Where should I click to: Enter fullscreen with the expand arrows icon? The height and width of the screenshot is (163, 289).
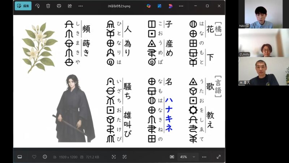(x=219, y=157)
